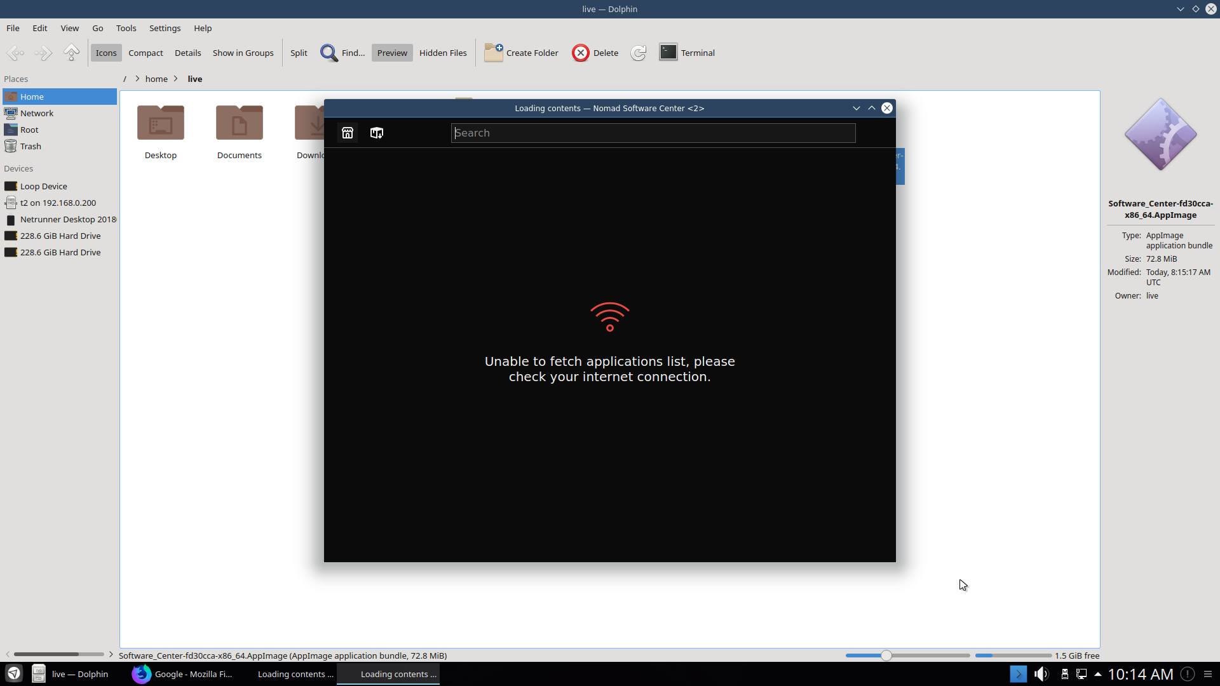Click inside the Search field

653,133
